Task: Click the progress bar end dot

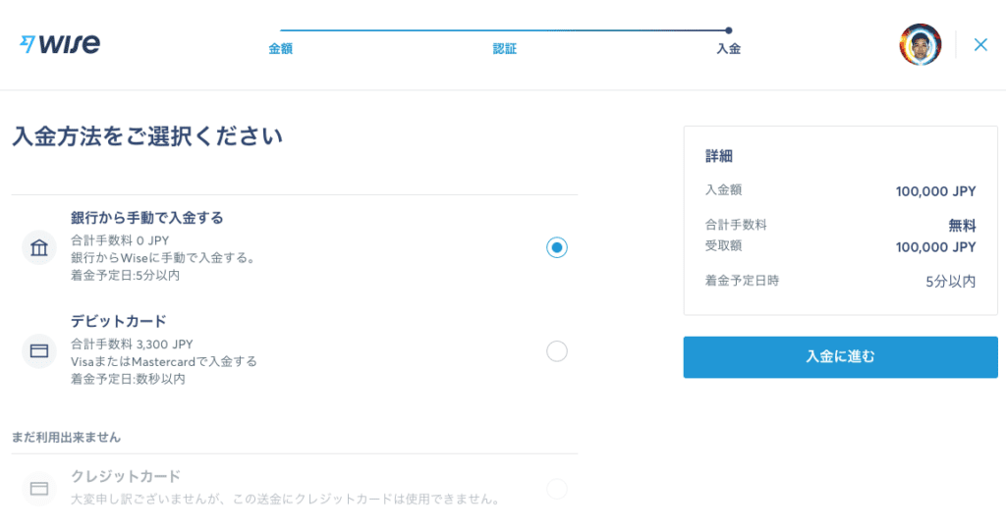Action: coord(728,30)
